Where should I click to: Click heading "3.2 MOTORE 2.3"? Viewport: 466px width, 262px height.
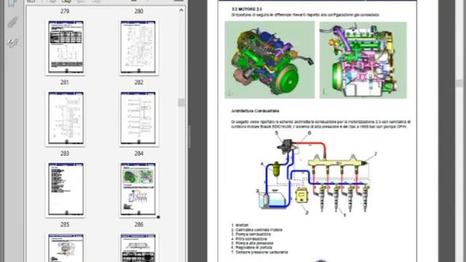pyautogui.click(x=247, y=9)
